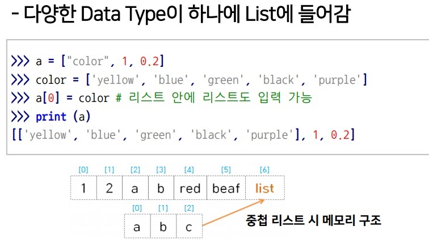The height and width of the screenshot is (239, 429).
Task: Click the nested list cell containing c
Action: (x=190, y=227)
